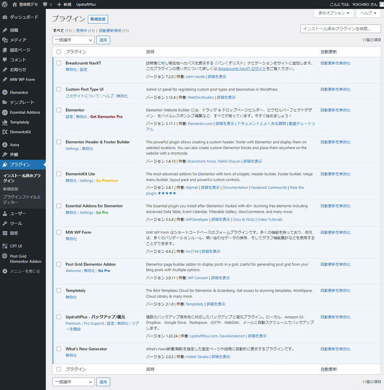Screen dimensions: 384x390
Task: Expand the screen options panel (表示オプション)
Action: coord(334,13)
